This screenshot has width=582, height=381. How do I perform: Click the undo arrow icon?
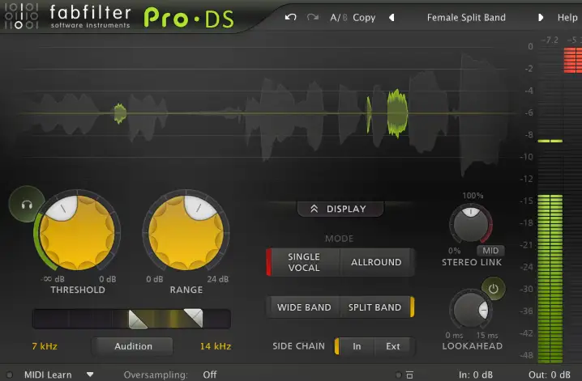[291, 17]
